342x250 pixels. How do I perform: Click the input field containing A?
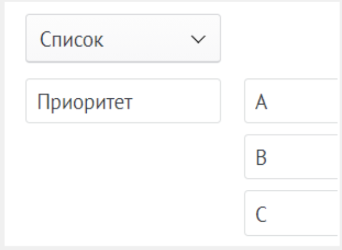(x=291, y=101)
